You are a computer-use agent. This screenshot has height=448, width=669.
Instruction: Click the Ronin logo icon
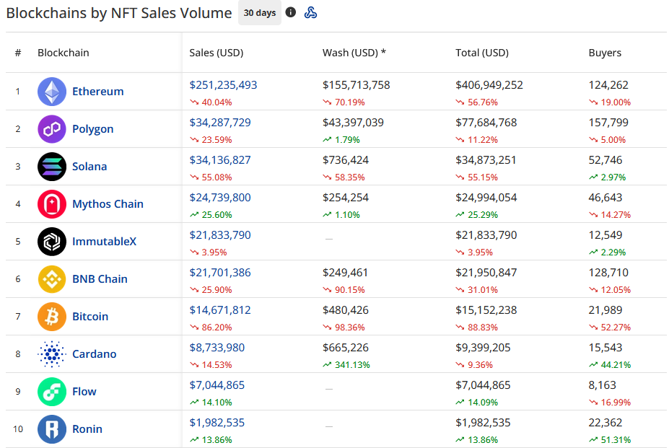[x=52, y=429]
